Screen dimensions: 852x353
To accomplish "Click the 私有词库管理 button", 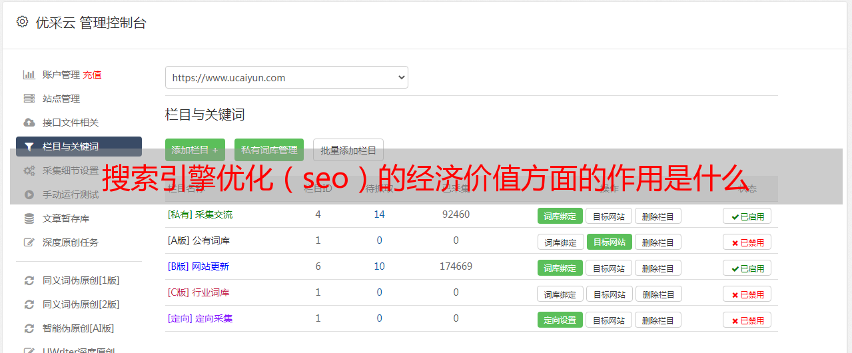I will (x=269, y=150).
